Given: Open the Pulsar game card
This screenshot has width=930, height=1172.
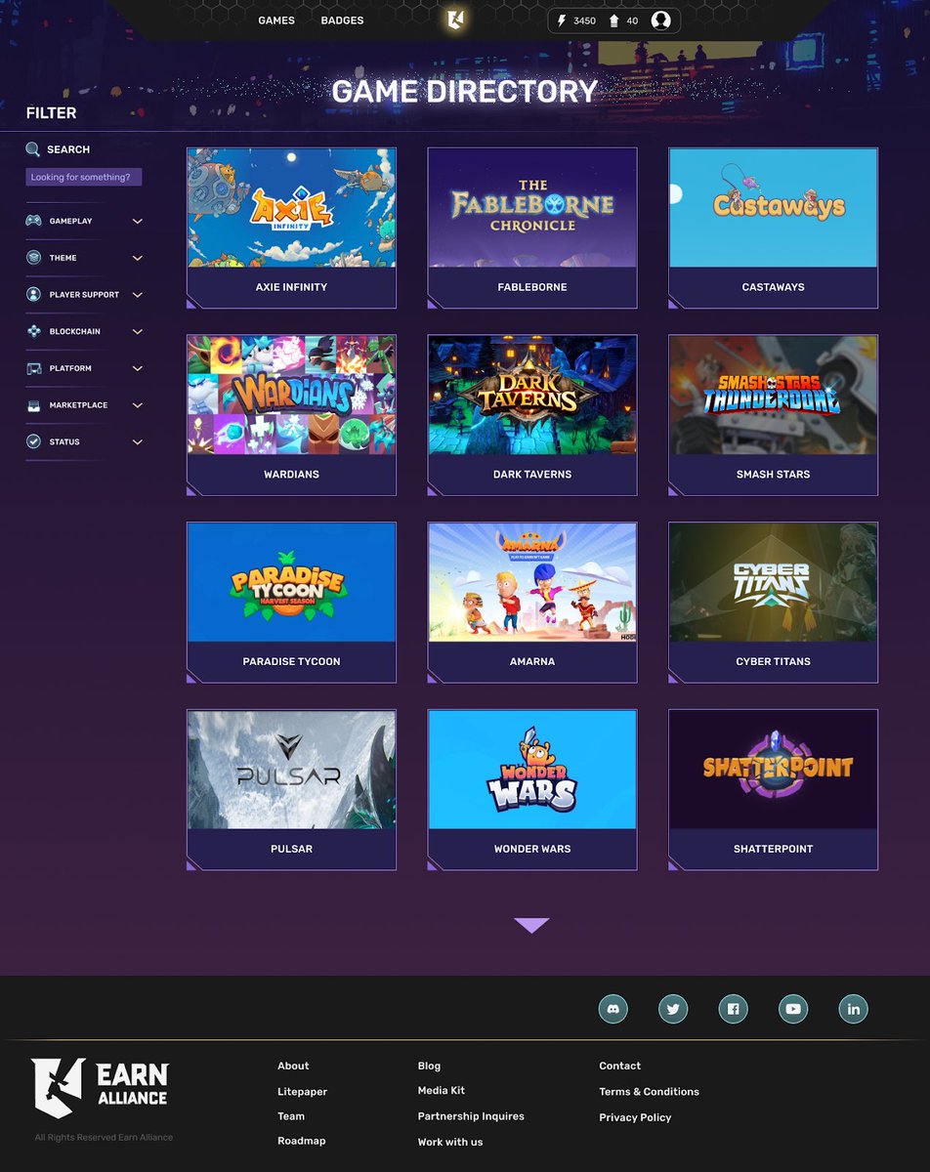Looking at the screenshot, I should [x=291, y=790].
